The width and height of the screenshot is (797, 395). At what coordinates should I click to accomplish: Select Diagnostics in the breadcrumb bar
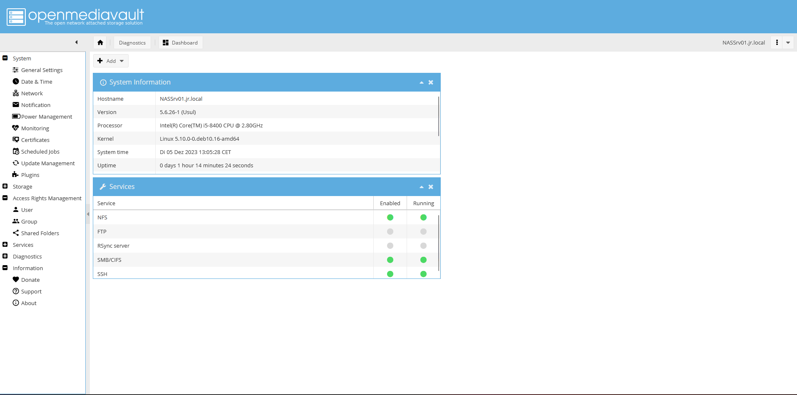click(x=132, y=42)
